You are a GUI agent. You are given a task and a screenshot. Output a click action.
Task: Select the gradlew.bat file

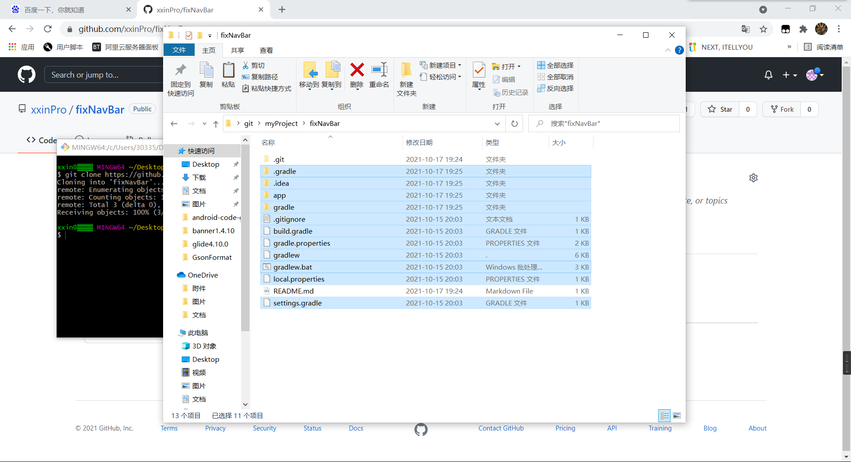tap(425, 267)
